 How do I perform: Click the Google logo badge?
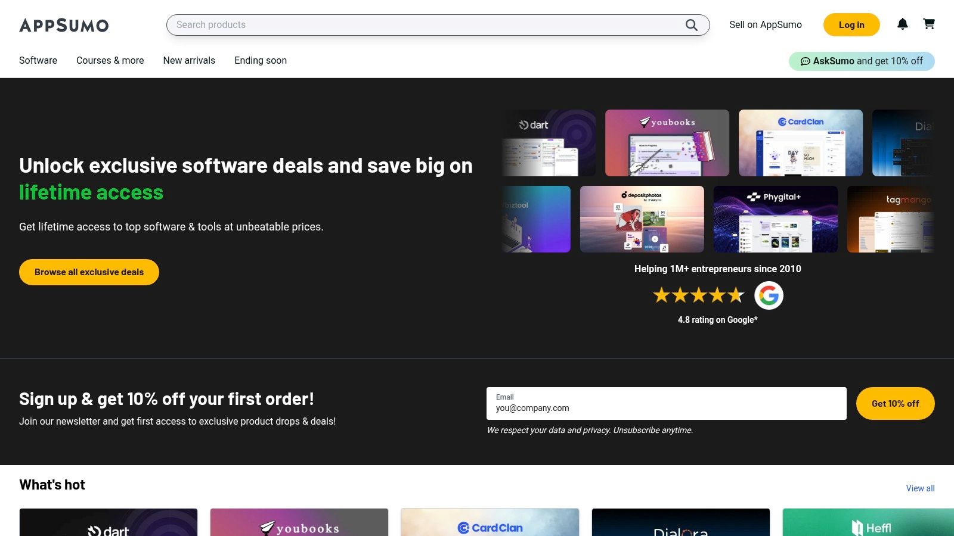769,295
